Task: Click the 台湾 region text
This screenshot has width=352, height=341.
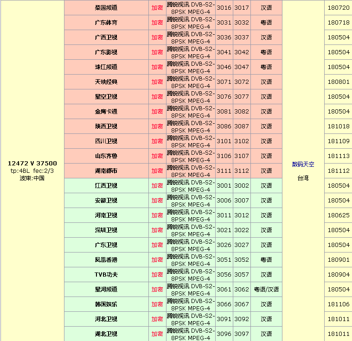Action: coord(303,178)
